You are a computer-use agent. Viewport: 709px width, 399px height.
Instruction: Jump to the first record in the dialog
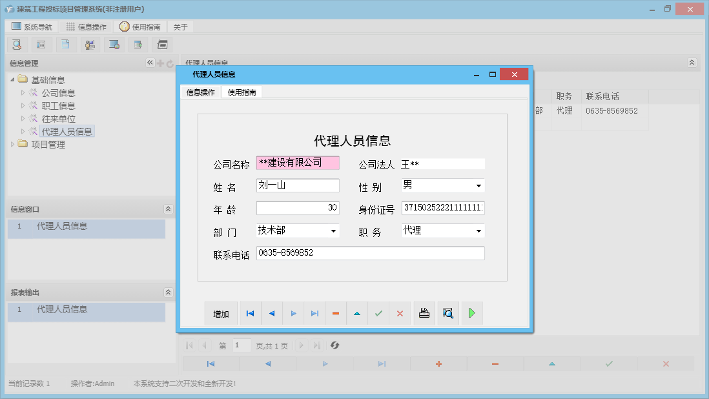(251, 313)
